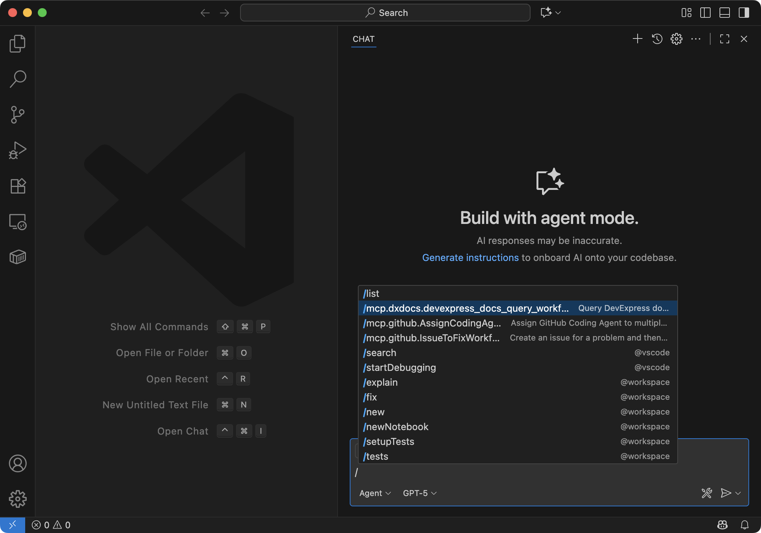Open the Explorer view in activity bar
The image size is (761, 533).
[x=17, y=44]
